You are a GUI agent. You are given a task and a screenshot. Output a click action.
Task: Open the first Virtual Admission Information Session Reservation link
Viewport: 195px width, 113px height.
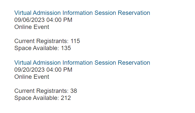point(82,13)
